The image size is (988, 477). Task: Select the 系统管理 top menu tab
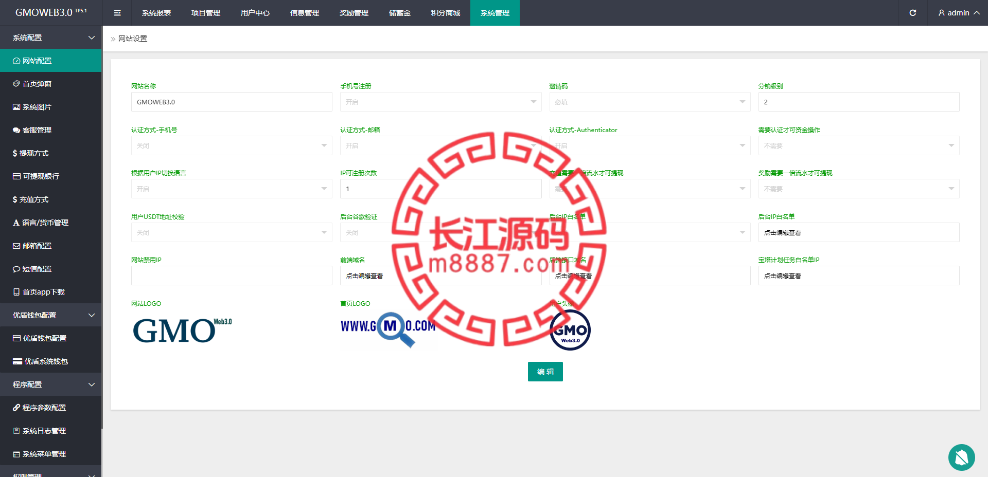pyautogui.click(x=495, y=13)
